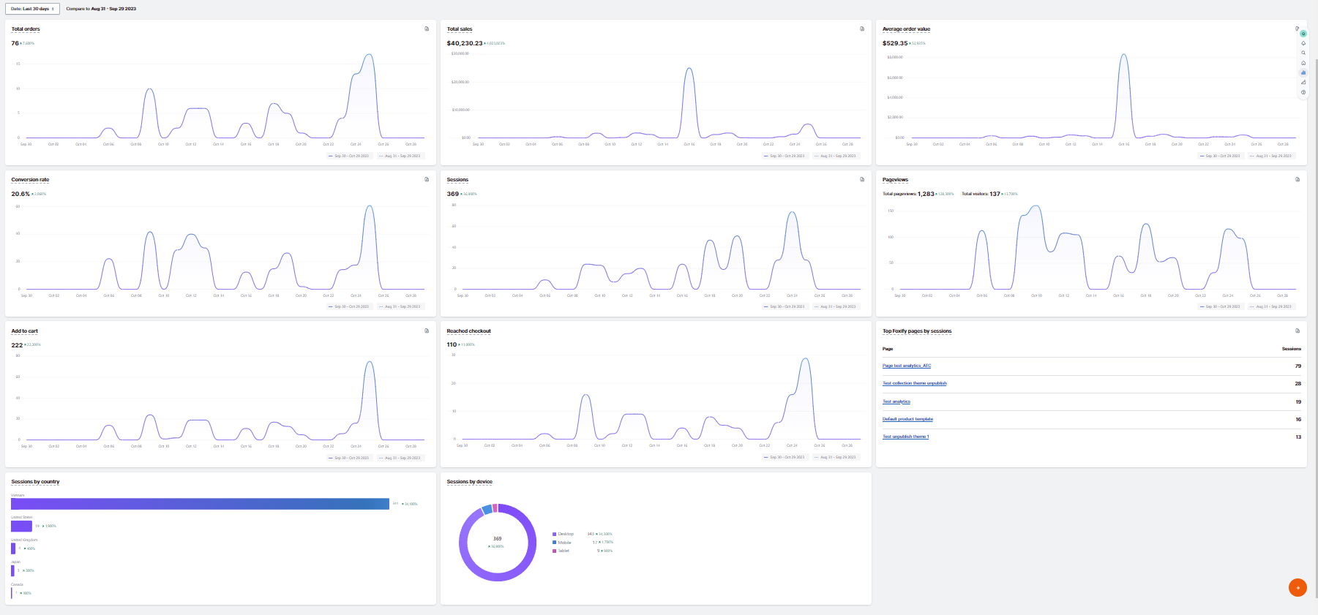
Task: Open help question-mark icon in side toolbar
Action: pyautogui.click(x=1303, y=92)
